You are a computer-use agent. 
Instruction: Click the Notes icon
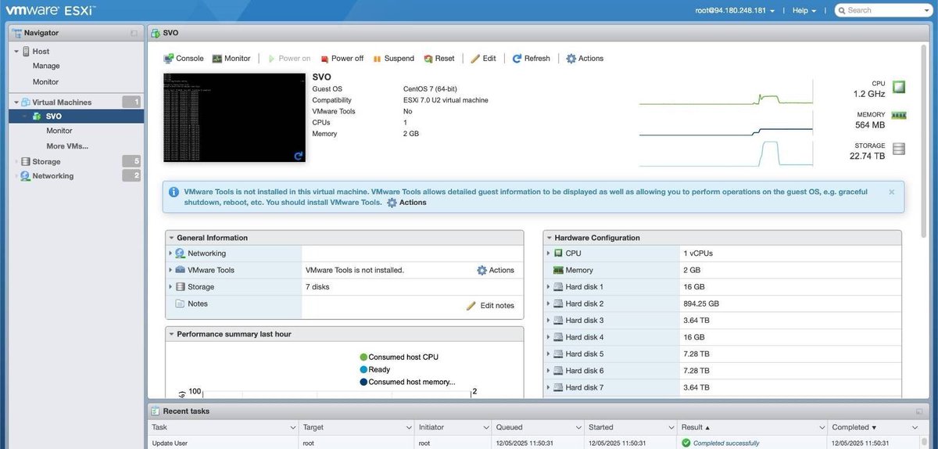click(x=180, y=304)
